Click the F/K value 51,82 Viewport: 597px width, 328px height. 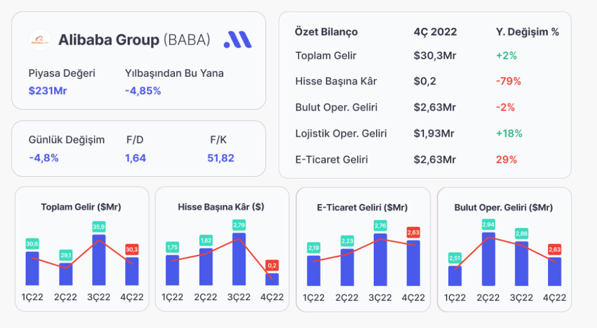[x=221, y=158]
